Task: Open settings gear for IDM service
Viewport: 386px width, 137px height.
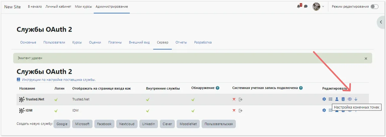Action: point(324,110)
